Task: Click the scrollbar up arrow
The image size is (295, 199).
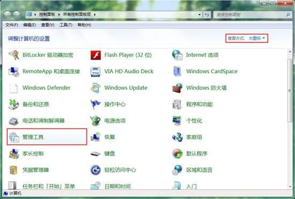Action: click(x=290, y=51)
